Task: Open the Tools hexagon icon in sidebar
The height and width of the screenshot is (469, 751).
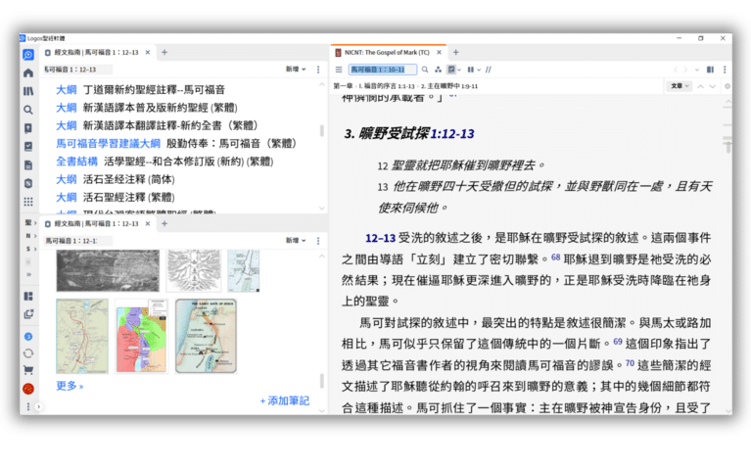Action: click(28, 183)
